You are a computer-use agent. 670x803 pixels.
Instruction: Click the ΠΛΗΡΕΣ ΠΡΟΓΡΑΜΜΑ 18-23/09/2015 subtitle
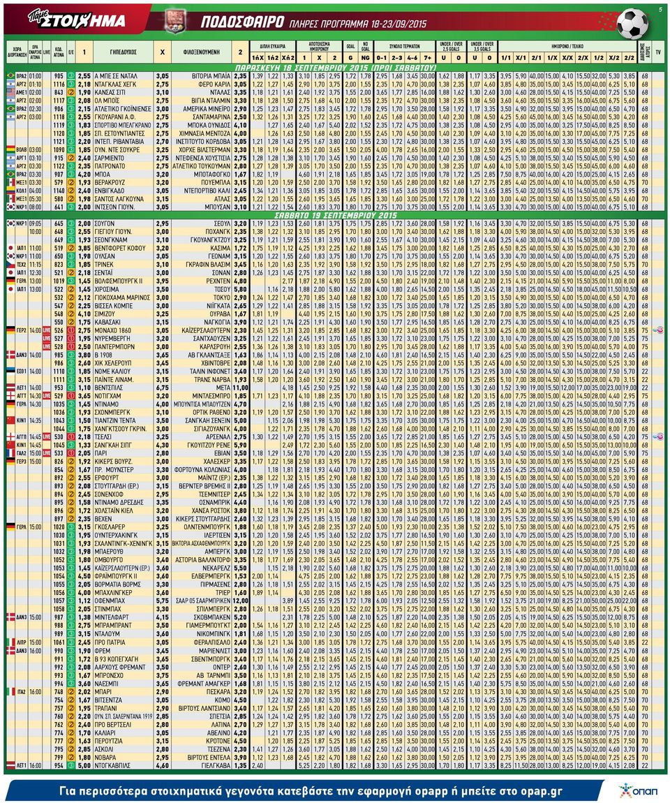358,24
